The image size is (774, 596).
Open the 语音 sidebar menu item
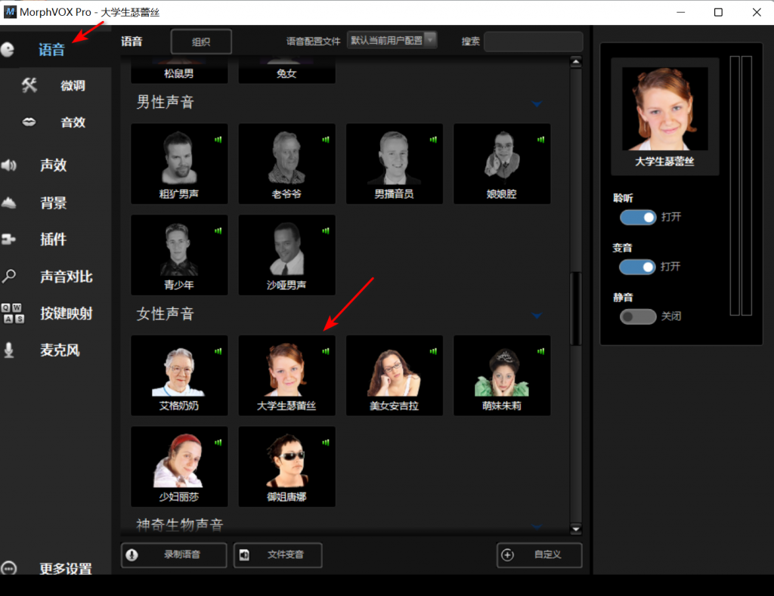pos(51,49)
